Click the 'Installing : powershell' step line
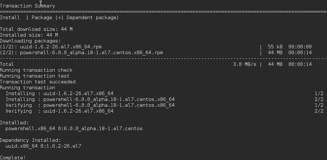 click(90, 99)
